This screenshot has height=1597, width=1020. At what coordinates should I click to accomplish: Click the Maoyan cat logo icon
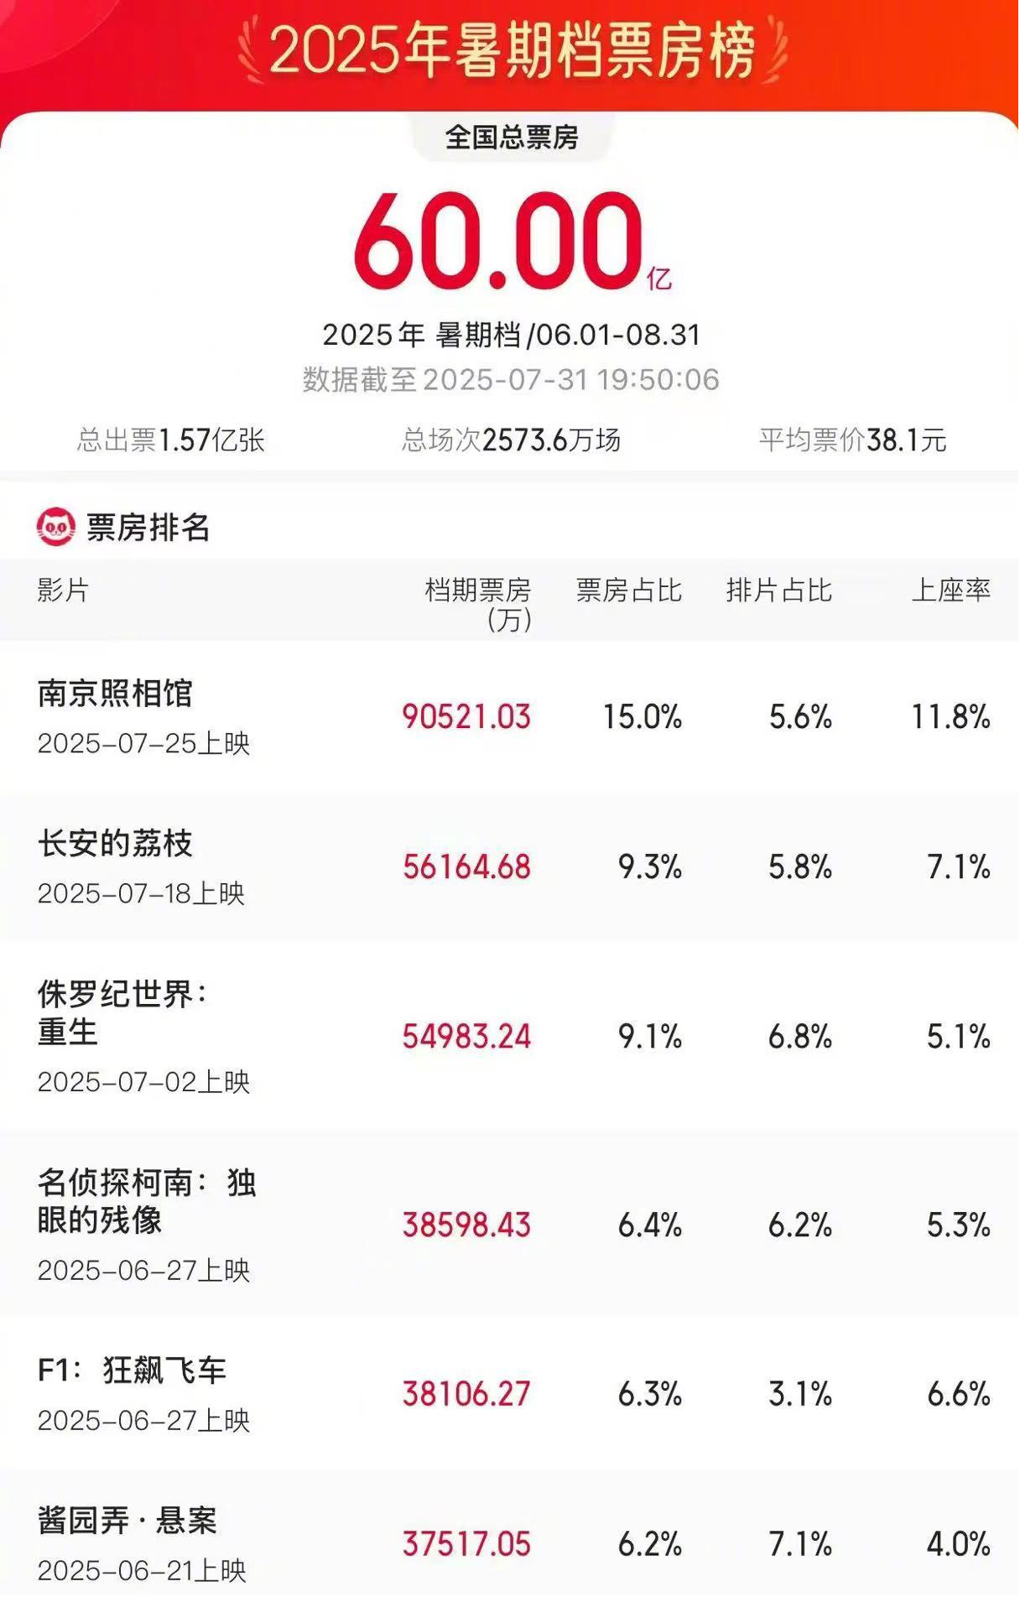(x=55, y=528)
